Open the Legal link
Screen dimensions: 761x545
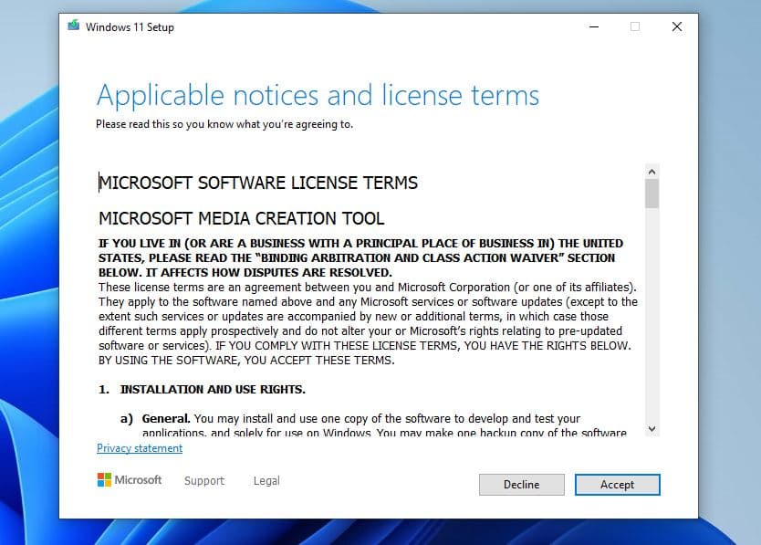[266, 480]
